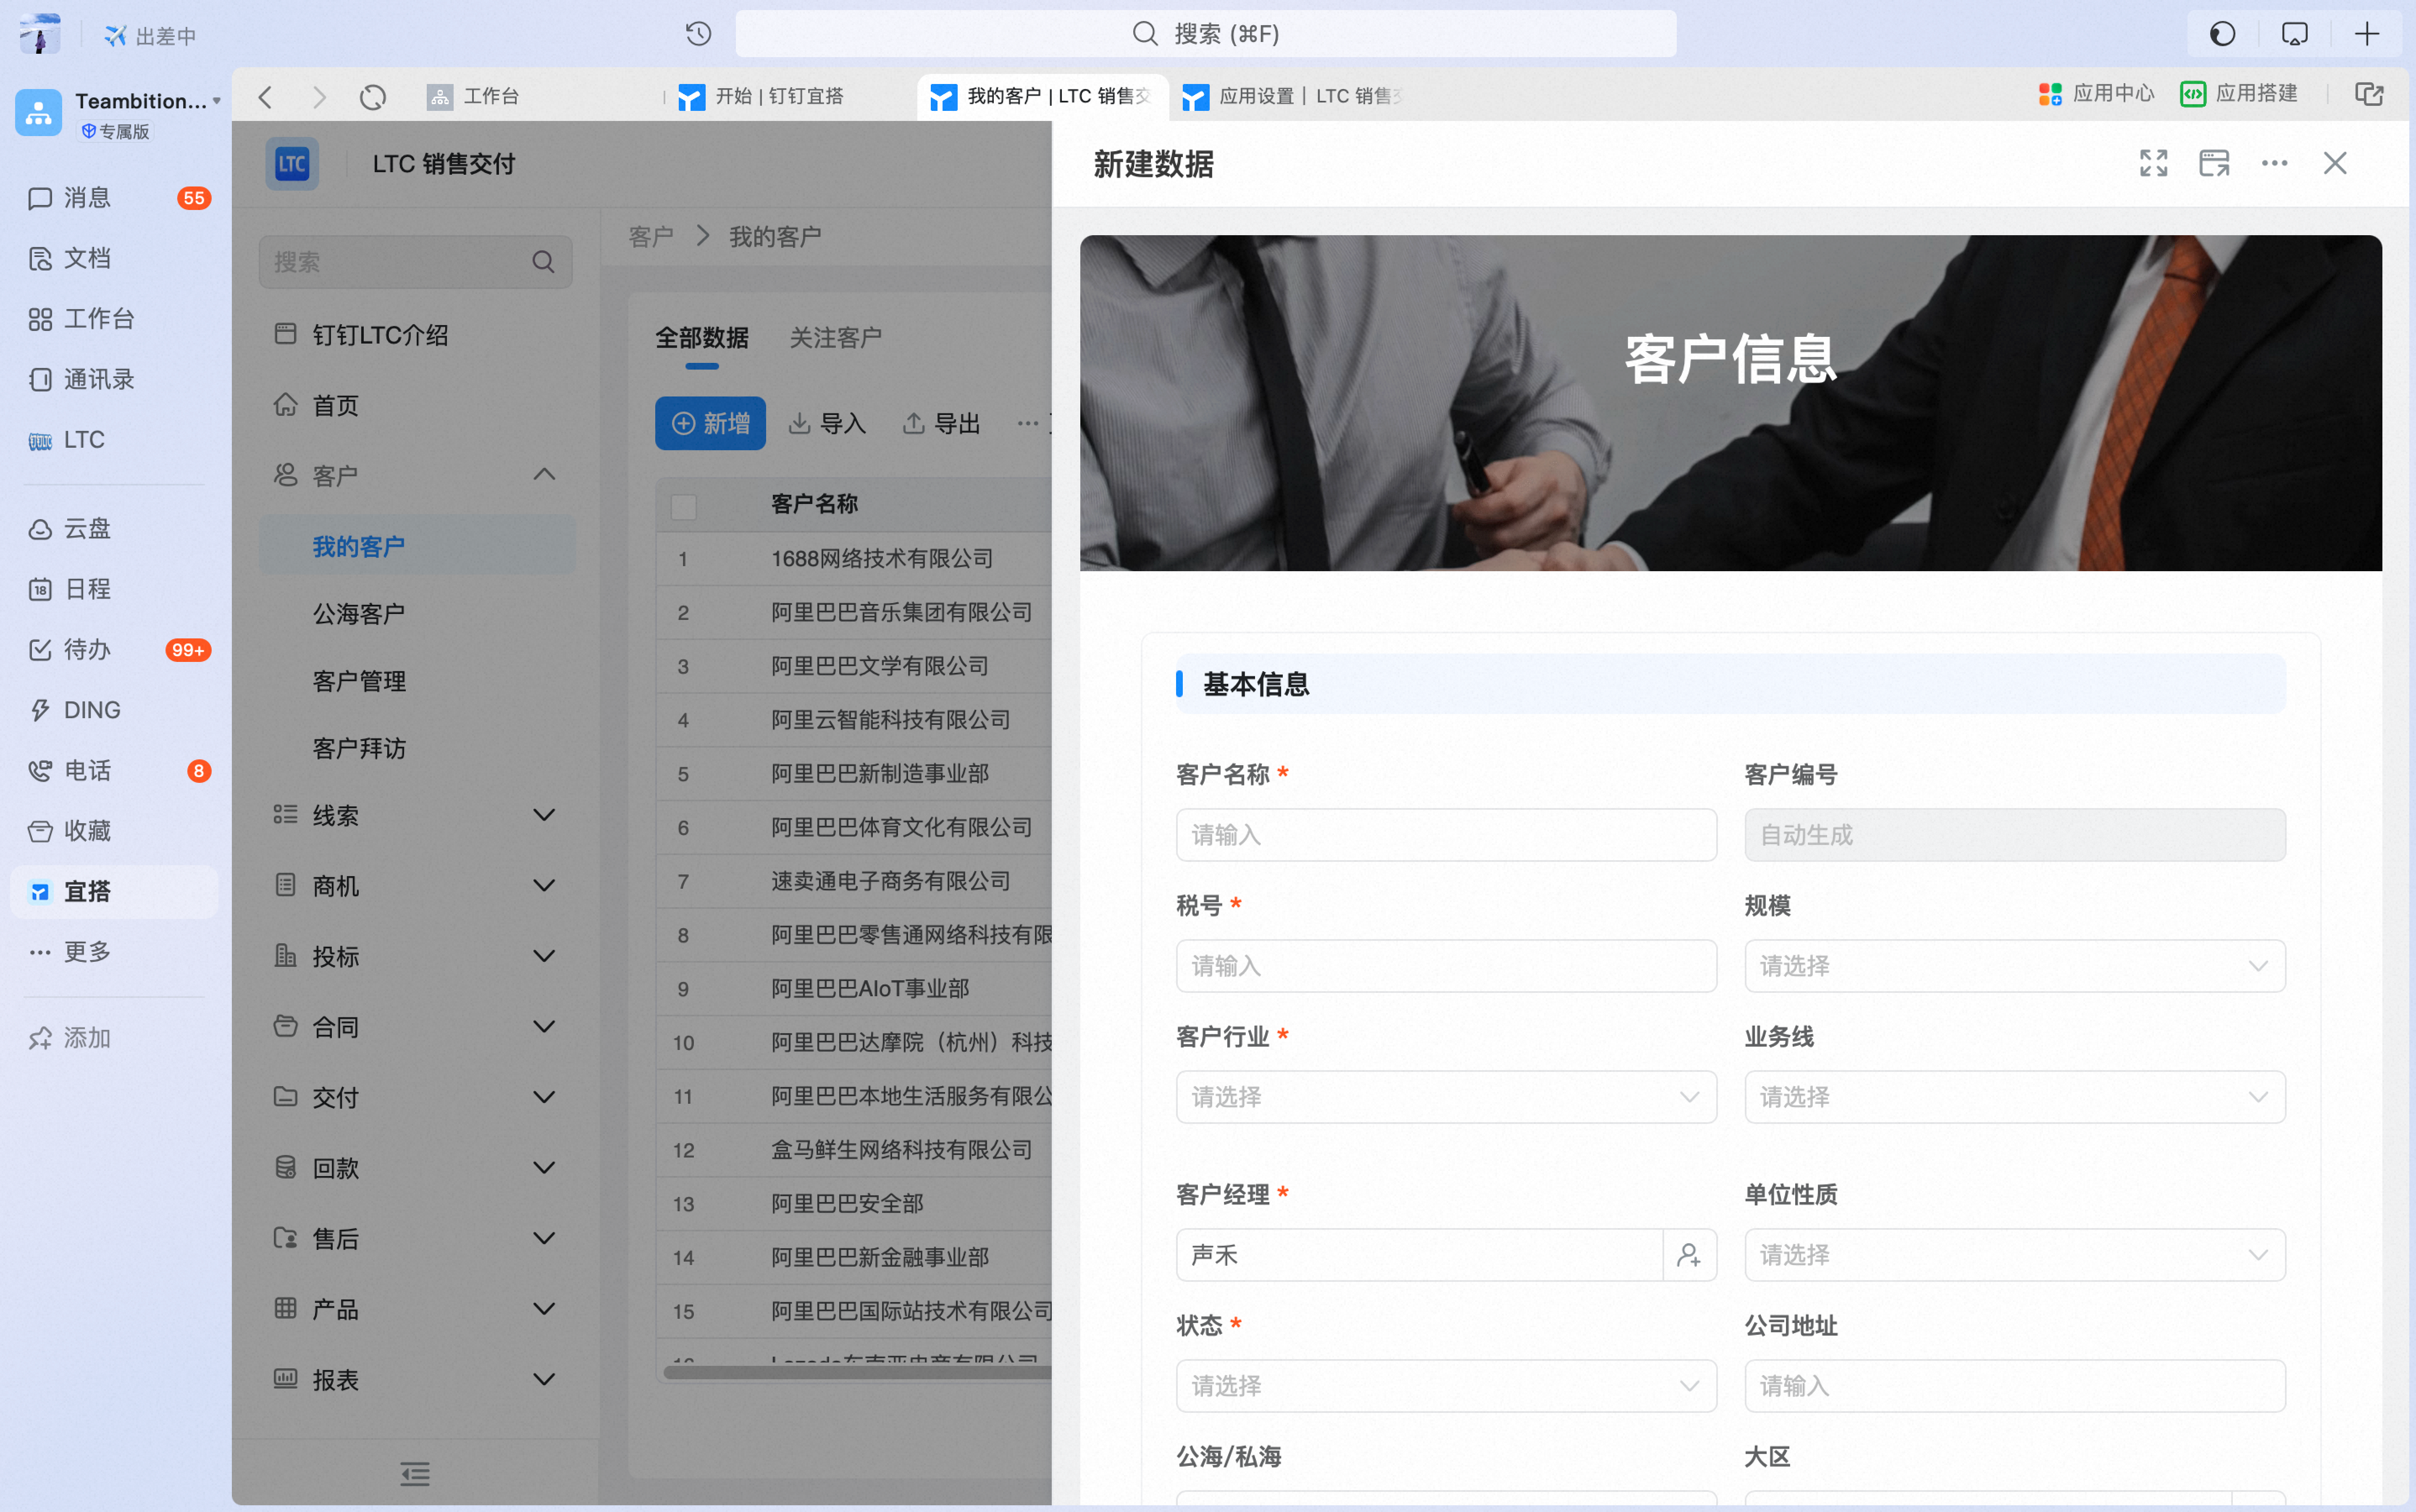Screen dimensions: 2416x1512
Task: Go forward with the right arrow
Action: coord(319,97)
